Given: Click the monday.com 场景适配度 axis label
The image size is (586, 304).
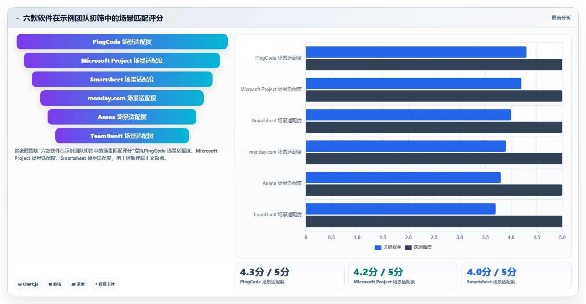Looking at the screenshot, I should (x=275, y=152).
